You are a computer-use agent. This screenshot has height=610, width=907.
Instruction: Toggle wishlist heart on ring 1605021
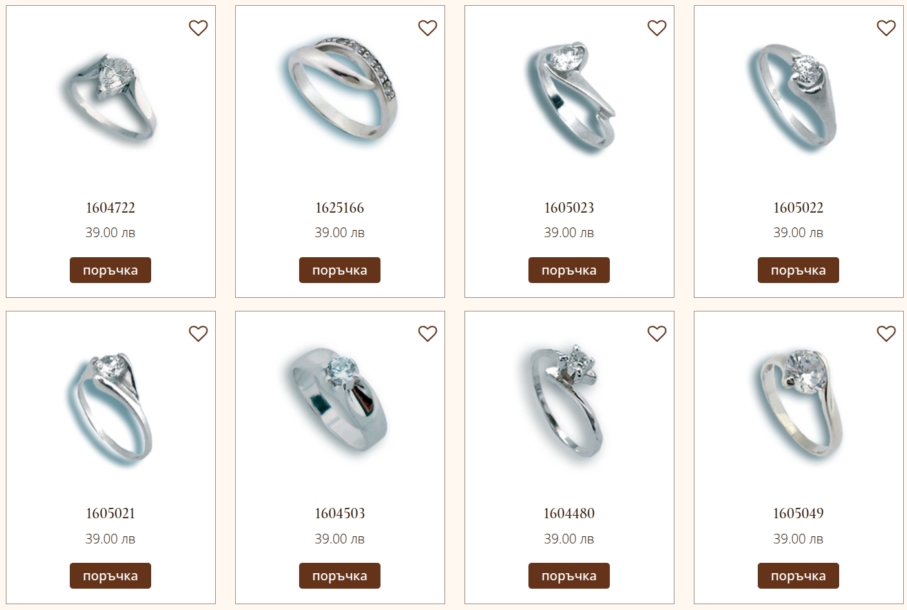pyautogui.click(x=198, y=333)
